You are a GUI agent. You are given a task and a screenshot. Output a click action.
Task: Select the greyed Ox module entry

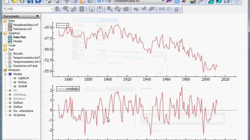tap(15, 91)
